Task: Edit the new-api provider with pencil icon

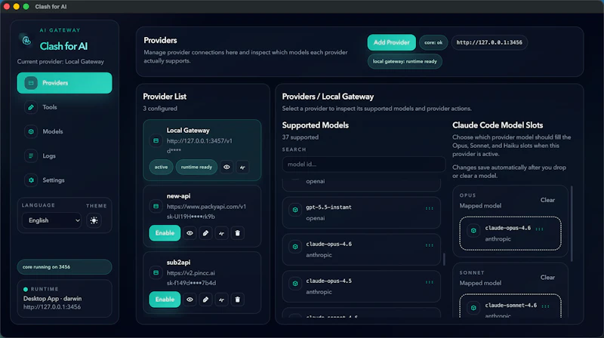Action: click(x=205, y=233)
